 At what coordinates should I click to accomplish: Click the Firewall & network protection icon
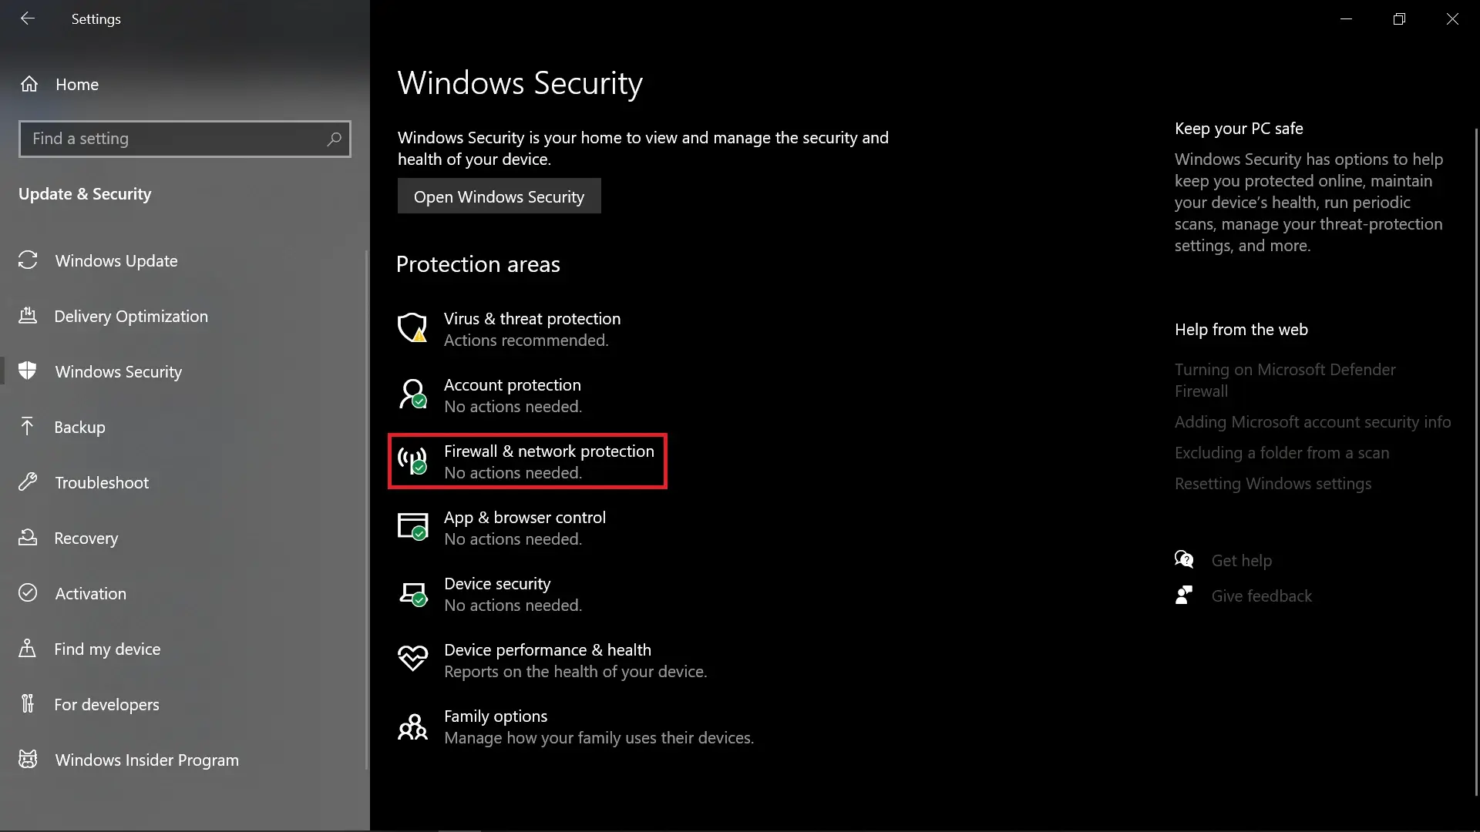click(412, 460)
